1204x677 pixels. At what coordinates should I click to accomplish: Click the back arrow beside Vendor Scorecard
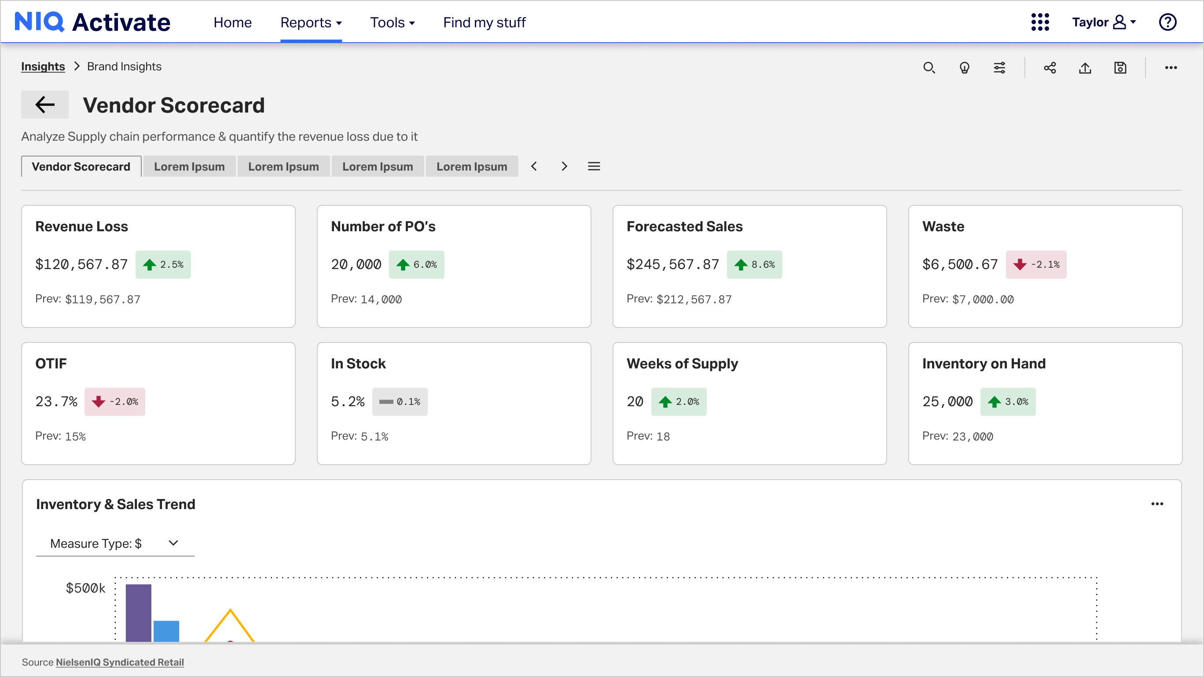[x=45, y=105]
